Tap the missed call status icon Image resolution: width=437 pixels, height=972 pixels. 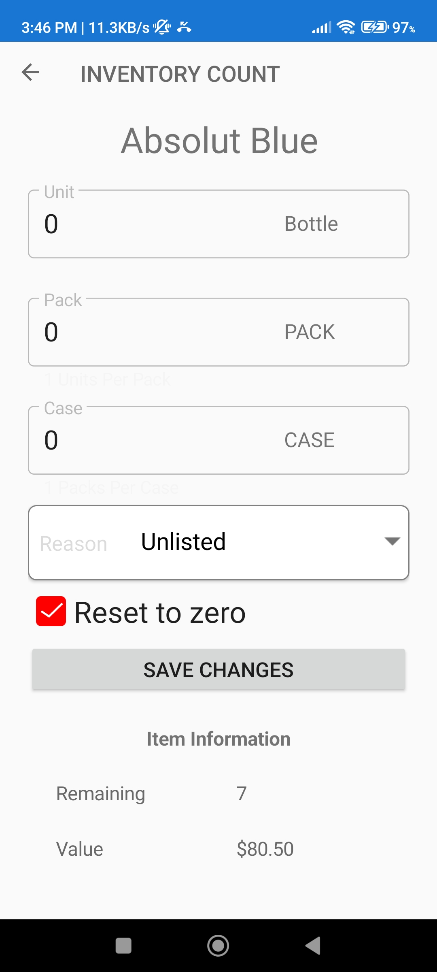[184, 28]
